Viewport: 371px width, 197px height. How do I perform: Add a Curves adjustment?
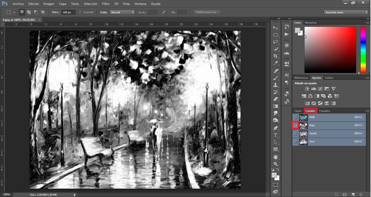[x=320, y=88]
